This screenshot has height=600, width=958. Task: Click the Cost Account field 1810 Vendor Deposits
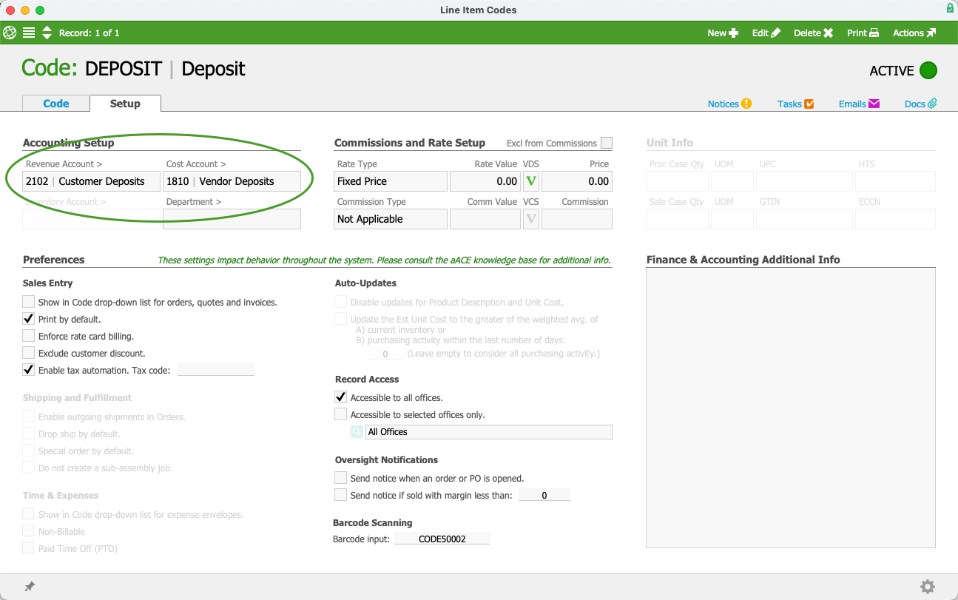click(232, 181)
